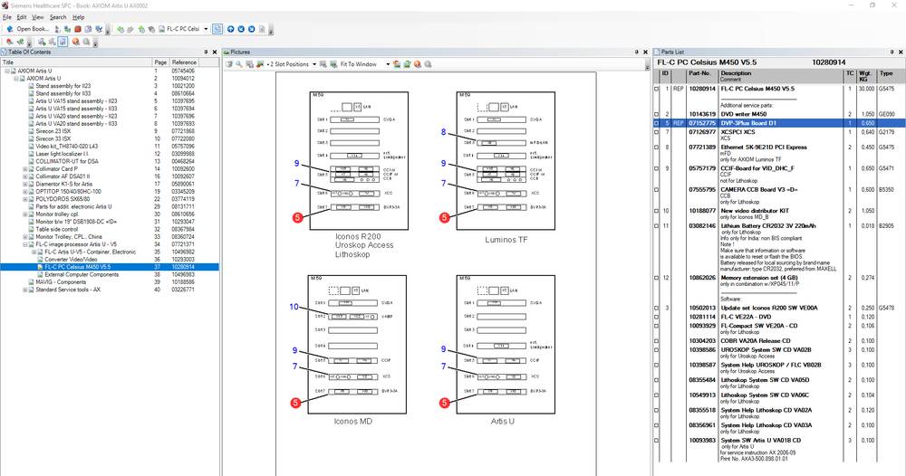Expand the Collimator Card P tree node

point(25,168)
